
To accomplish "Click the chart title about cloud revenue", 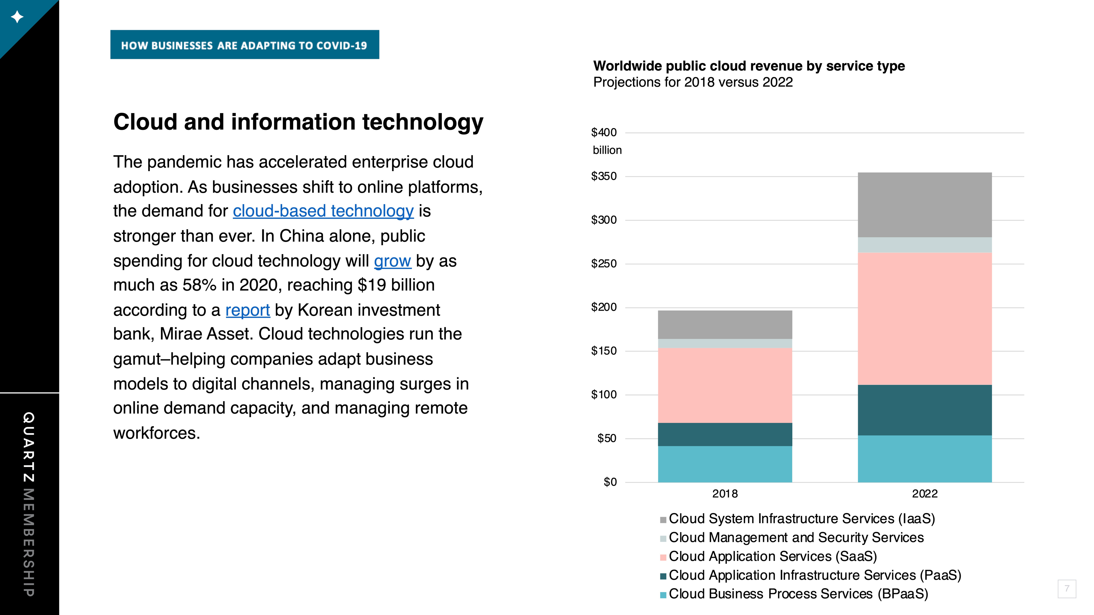I will (749, 66).
